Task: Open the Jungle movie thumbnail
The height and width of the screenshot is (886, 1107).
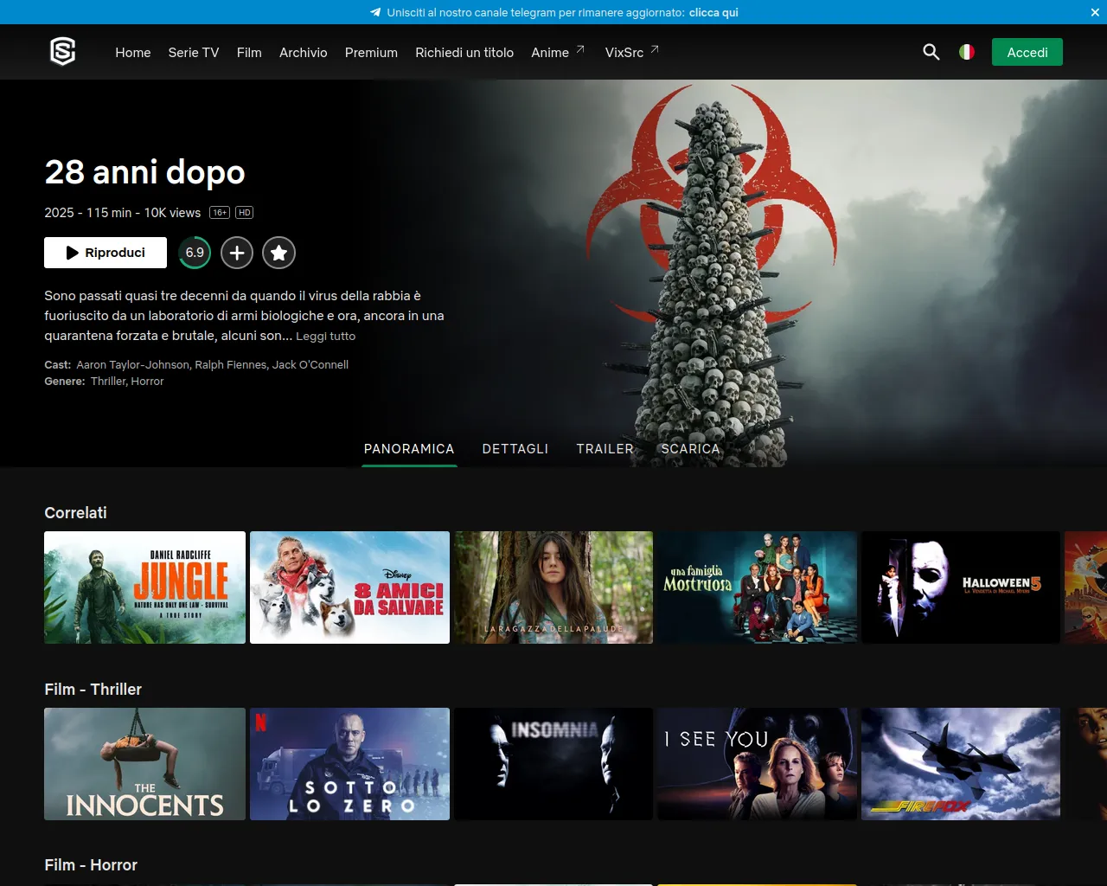Action: [144, 587]
